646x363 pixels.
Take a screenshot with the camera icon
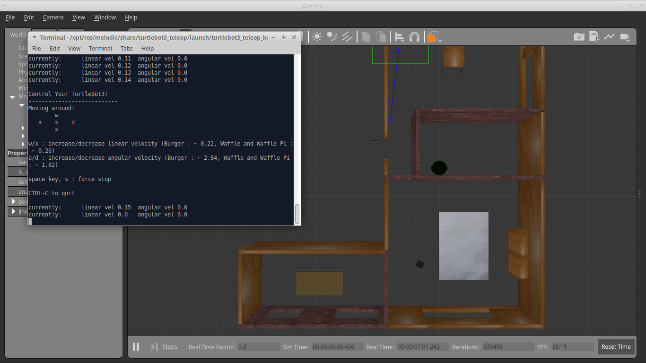(579, 36)
